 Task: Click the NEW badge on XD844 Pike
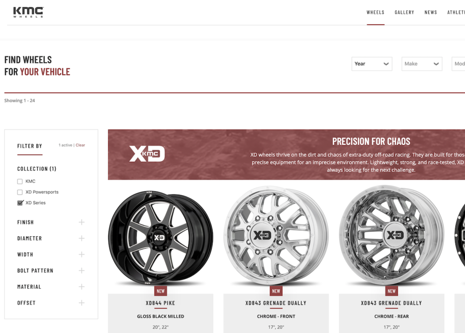pos(161,291)
